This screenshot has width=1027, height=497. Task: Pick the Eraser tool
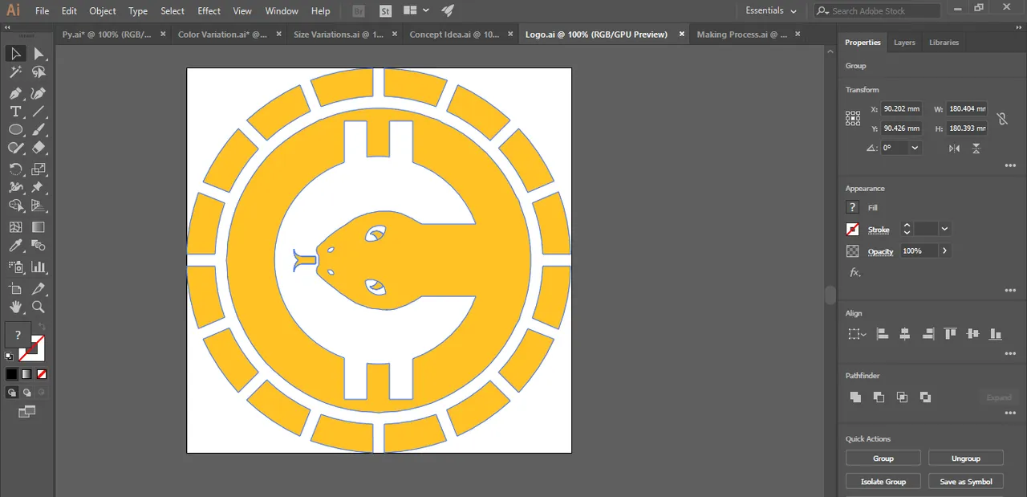click(x=38, y=149)
